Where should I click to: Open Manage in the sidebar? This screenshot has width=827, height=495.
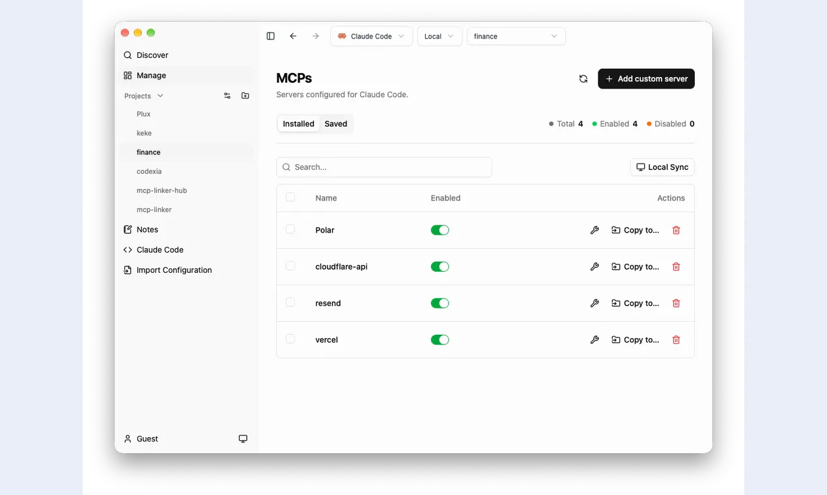pyautogui.click(x=186, y=76)
